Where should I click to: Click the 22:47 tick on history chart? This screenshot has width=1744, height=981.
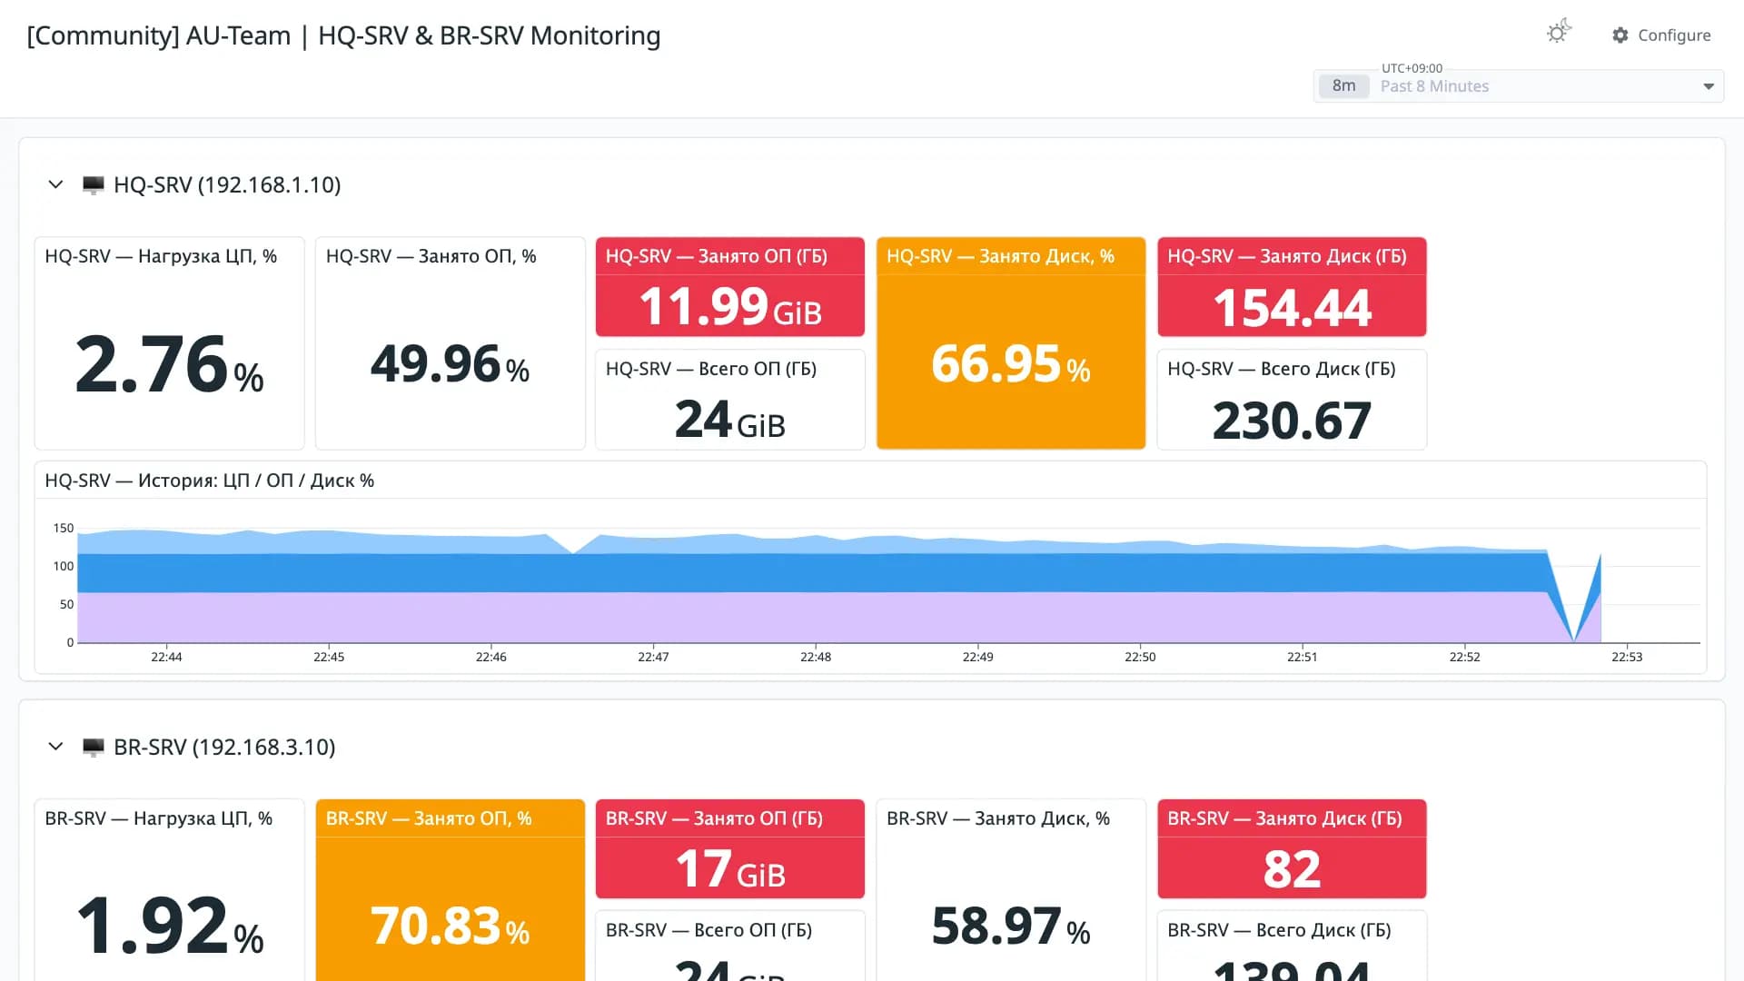tap(653, 657)
